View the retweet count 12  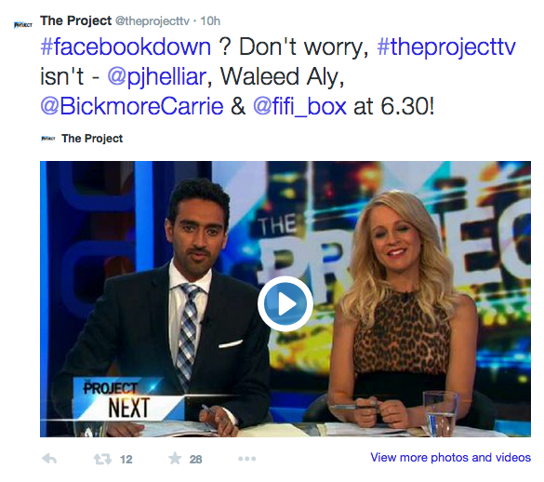pos(126,460)
